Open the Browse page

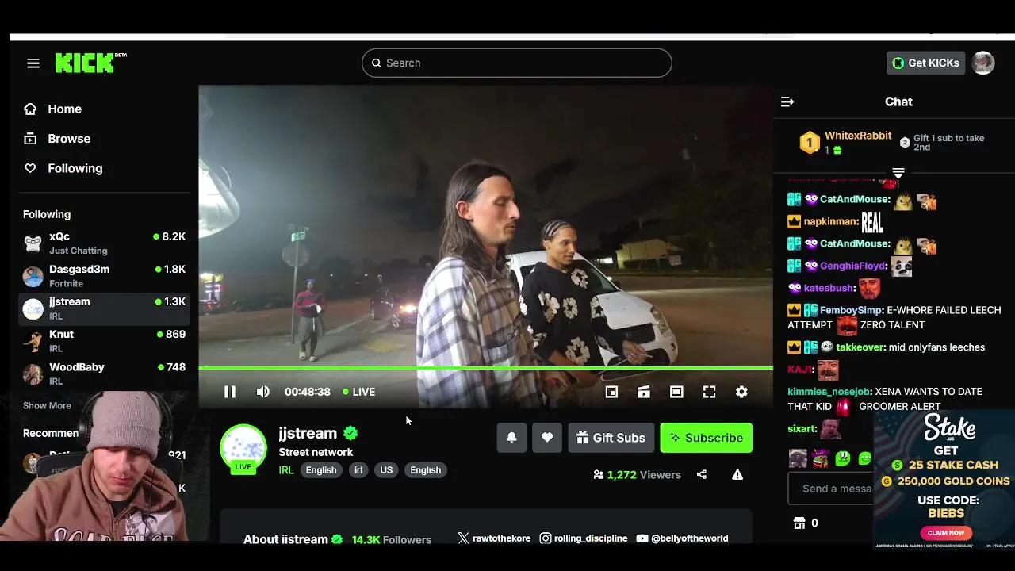click(x=57, y=139)
